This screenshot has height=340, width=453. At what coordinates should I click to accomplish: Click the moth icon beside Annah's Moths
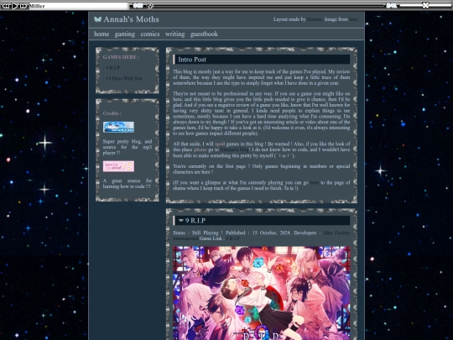pos(97,19)
